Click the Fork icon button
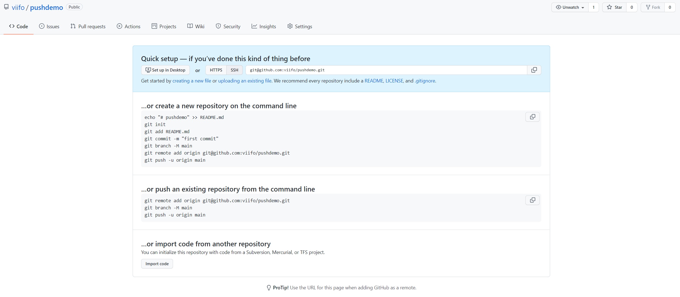The width and height of the screenshot is (680, 297). click(653, 7)
